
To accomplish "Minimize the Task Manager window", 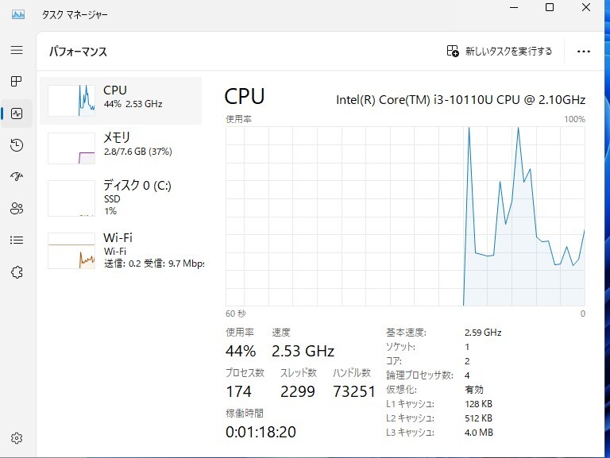I will pos(513,8).
